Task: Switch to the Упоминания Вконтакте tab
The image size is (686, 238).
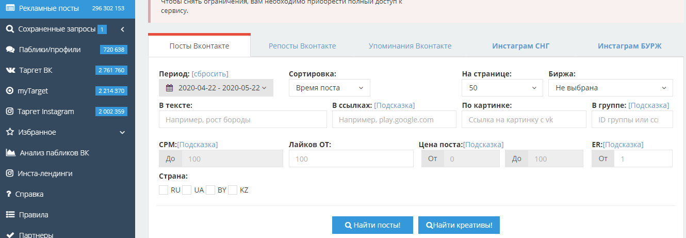Action: tap(410, 46)
